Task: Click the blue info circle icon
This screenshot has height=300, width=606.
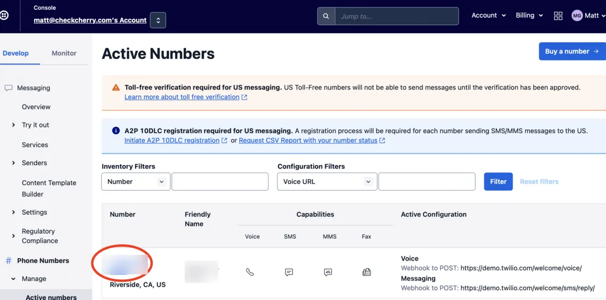Action: point(116,131)
